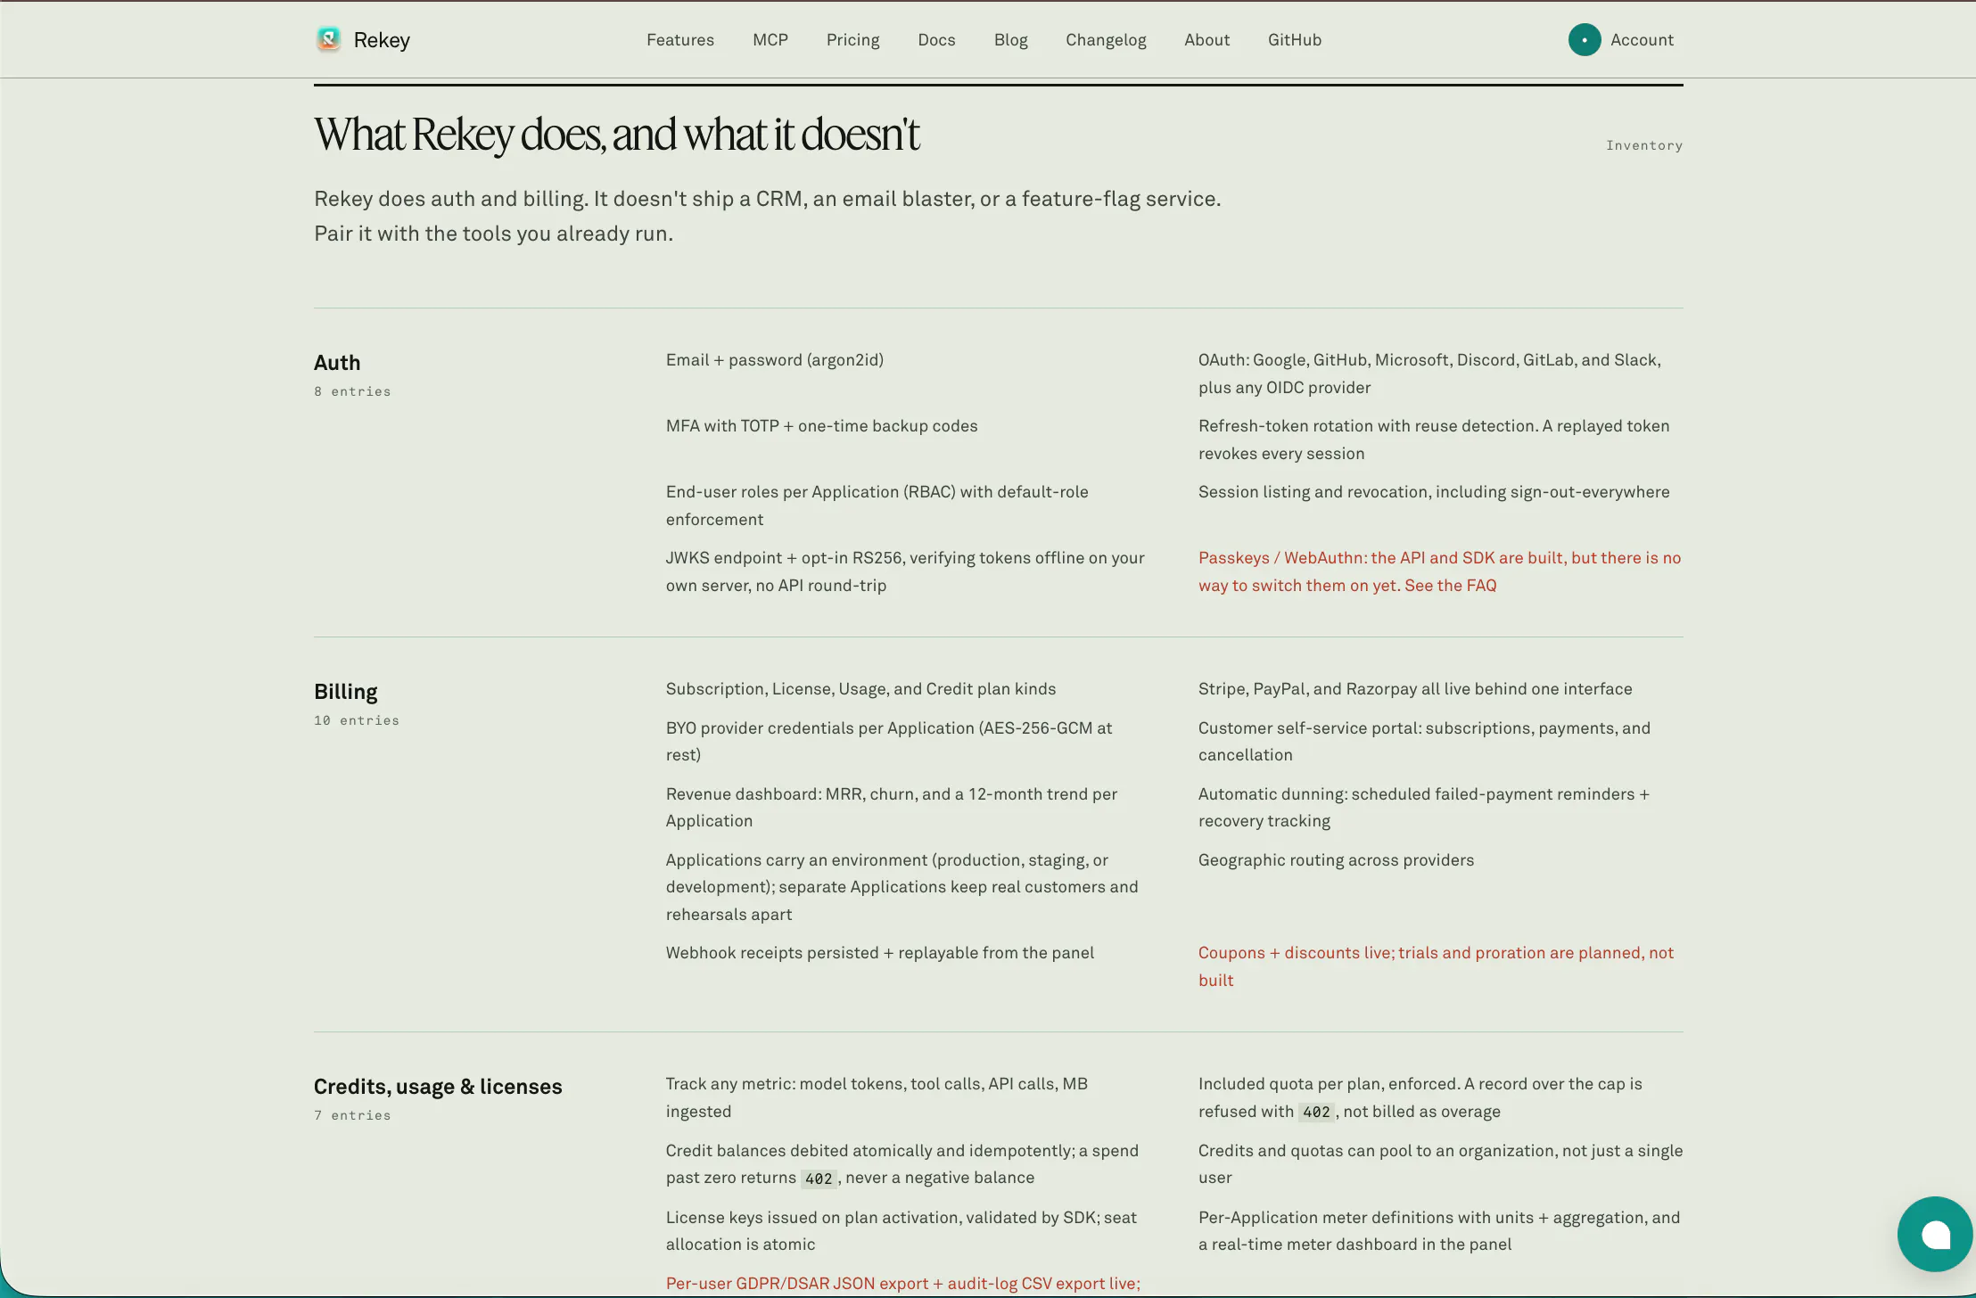Click the refresh-token rotation entry

[1434, 440]
